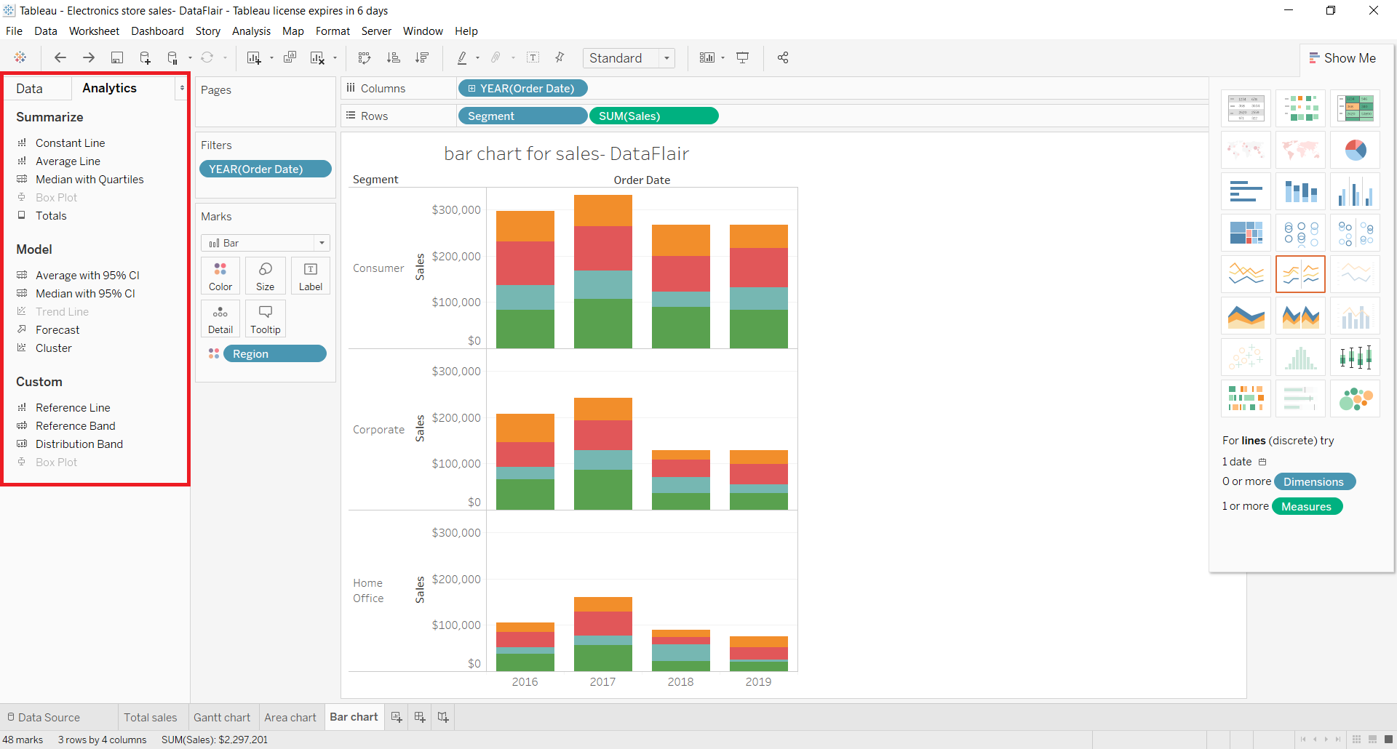Open the Data/Analytics pane menu arrow
Viewport: 1397px width, 749px height.
[x=182, y=88]
